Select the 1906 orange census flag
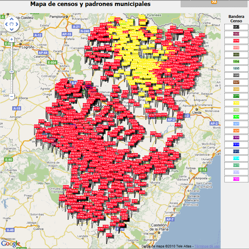 [x=236, y=131]
